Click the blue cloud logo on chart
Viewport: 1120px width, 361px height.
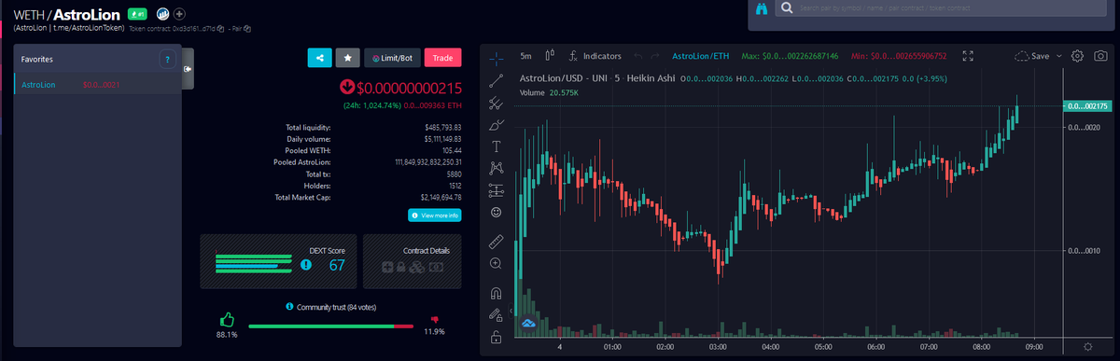coord(527,323)
